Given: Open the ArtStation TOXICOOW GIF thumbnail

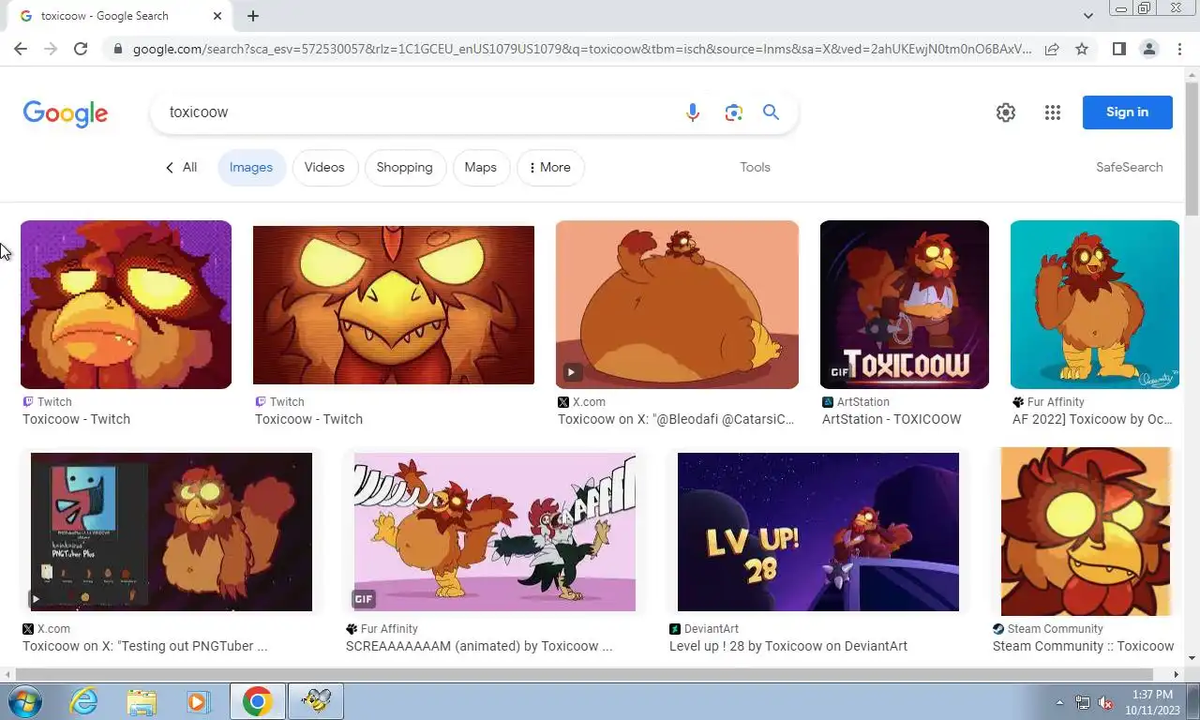Looking at the screenshot, I should pos(905,305).
